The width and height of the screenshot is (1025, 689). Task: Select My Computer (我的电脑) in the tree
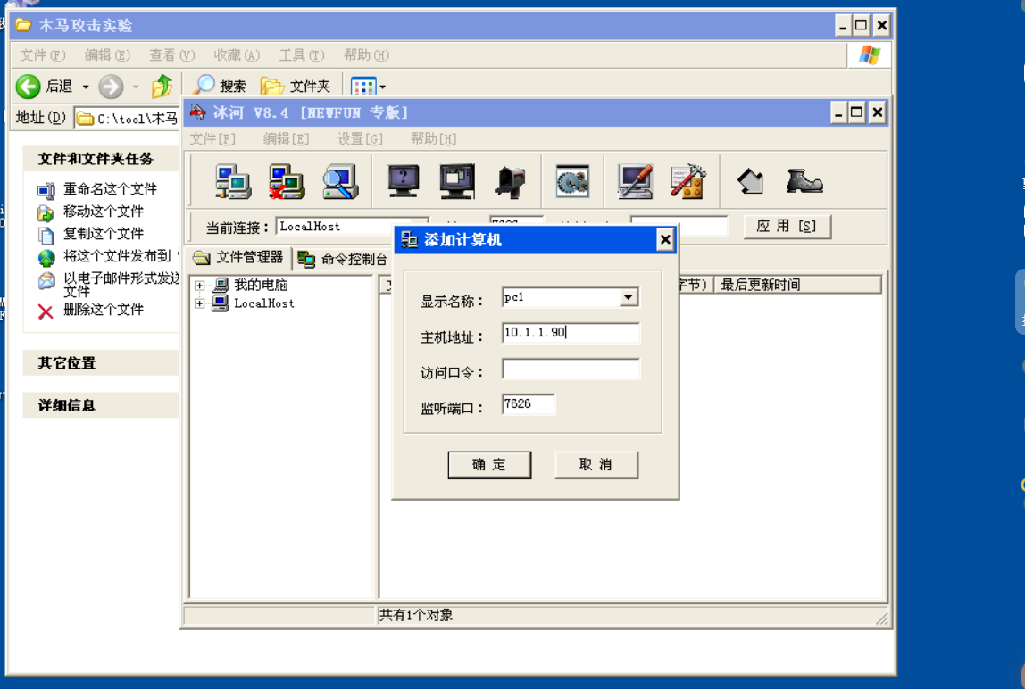tap(260, 285)
